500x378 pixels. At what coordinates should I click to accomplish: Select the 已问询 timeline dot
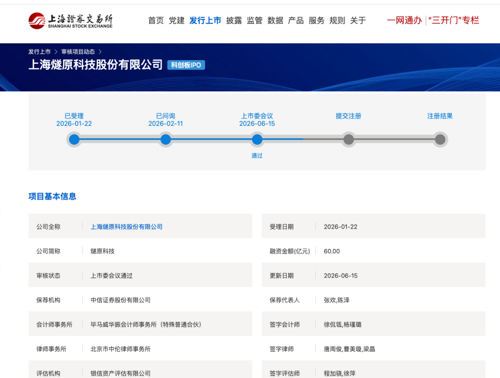165,140
